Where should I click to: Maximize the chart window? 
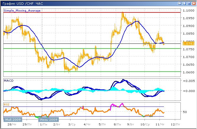[x=189, y=3]
